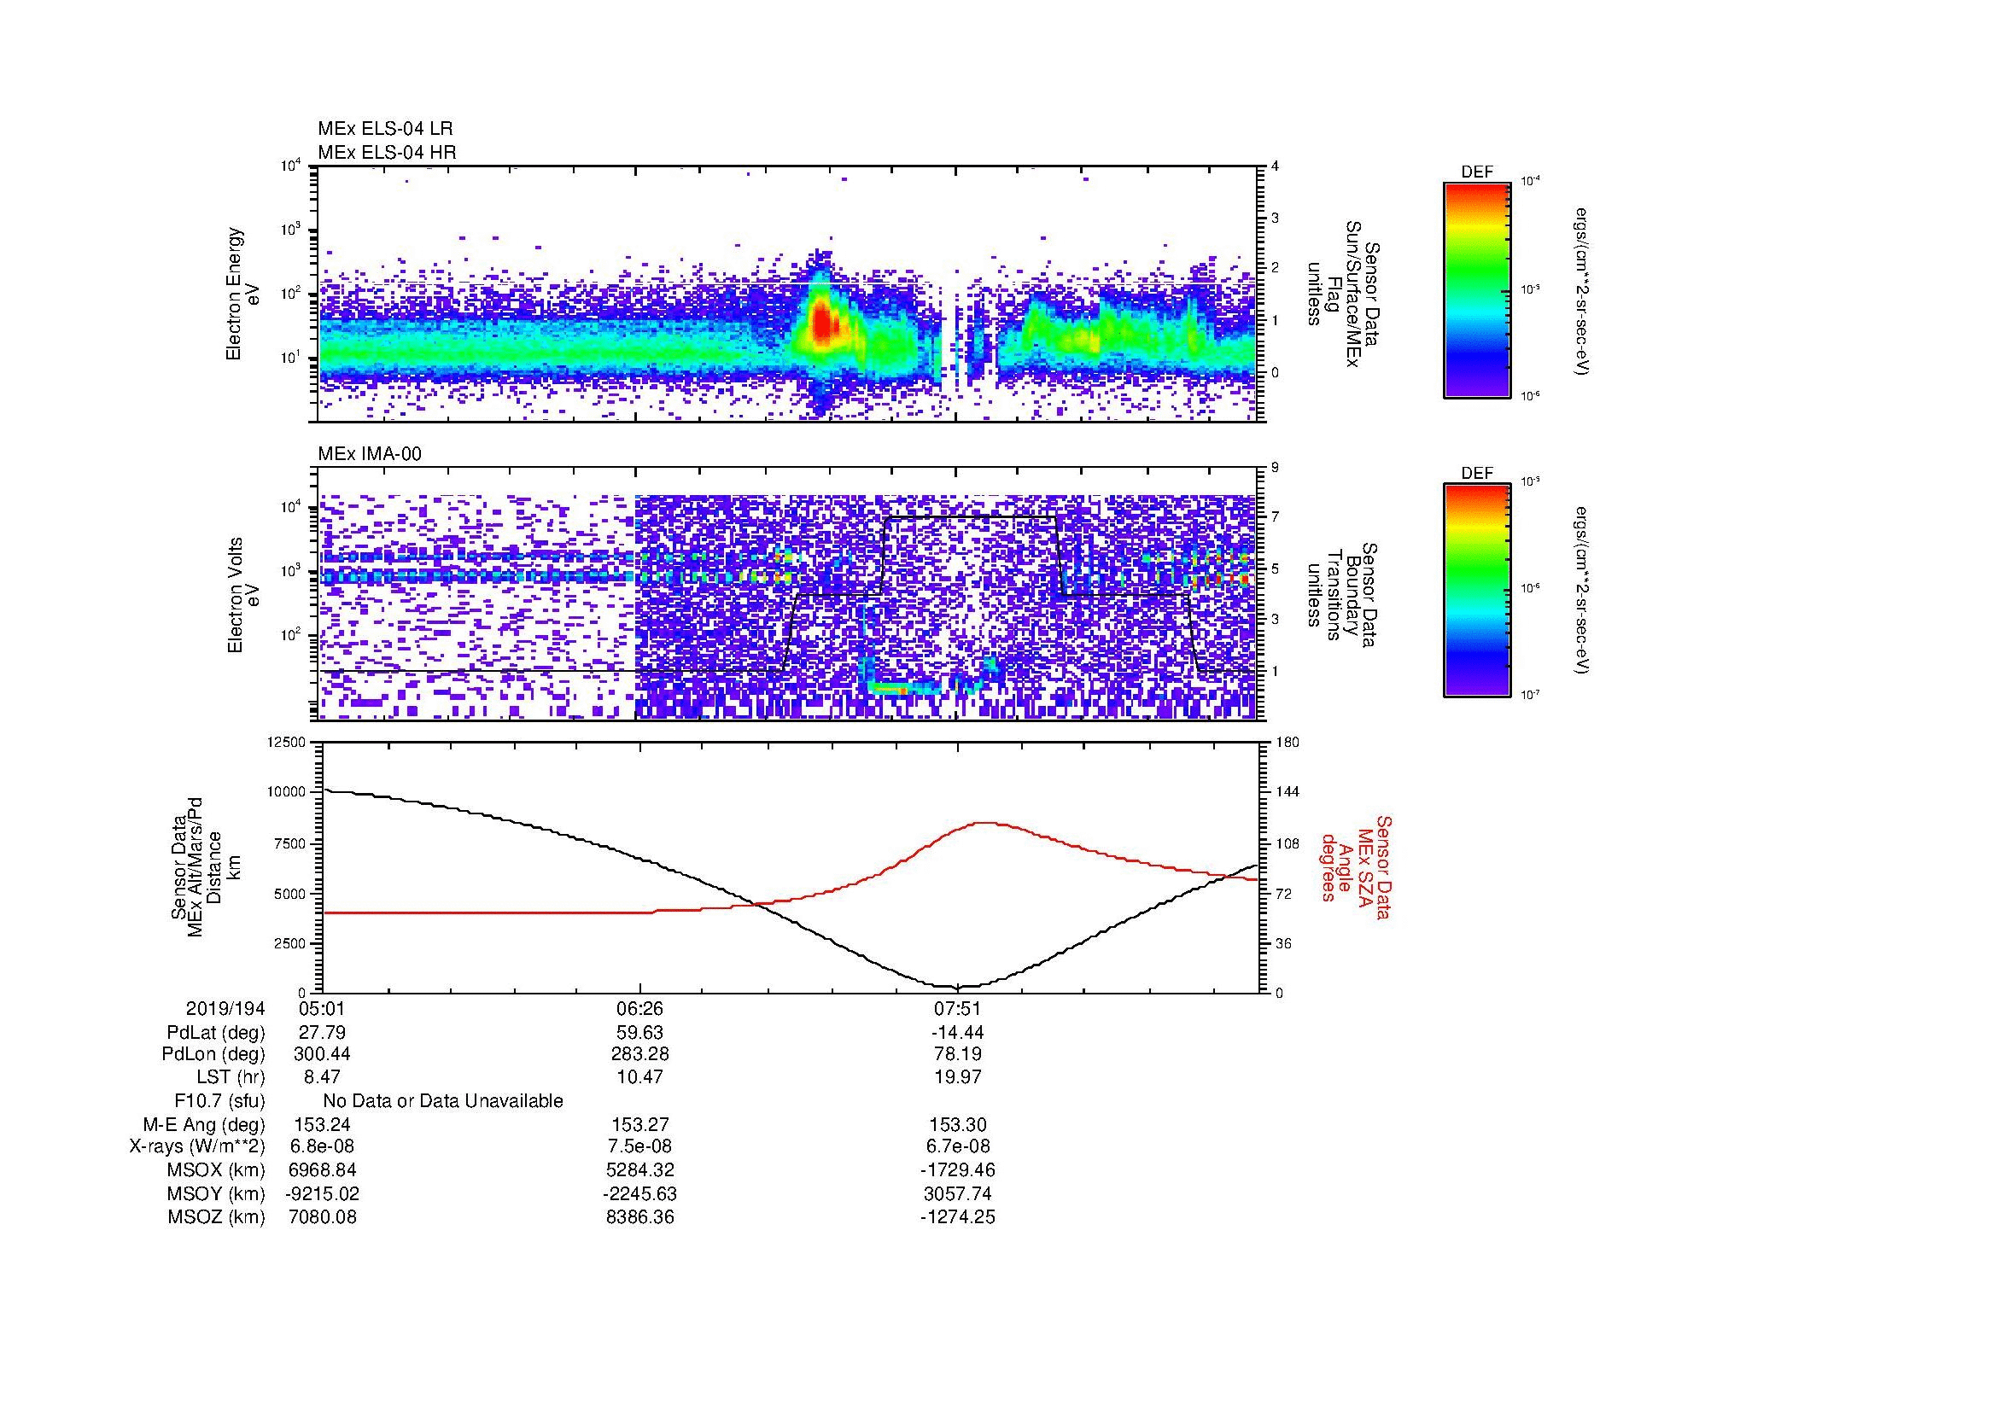
Task: Click the MSOX value -1729.46
Action: [x=958, y=1170]
